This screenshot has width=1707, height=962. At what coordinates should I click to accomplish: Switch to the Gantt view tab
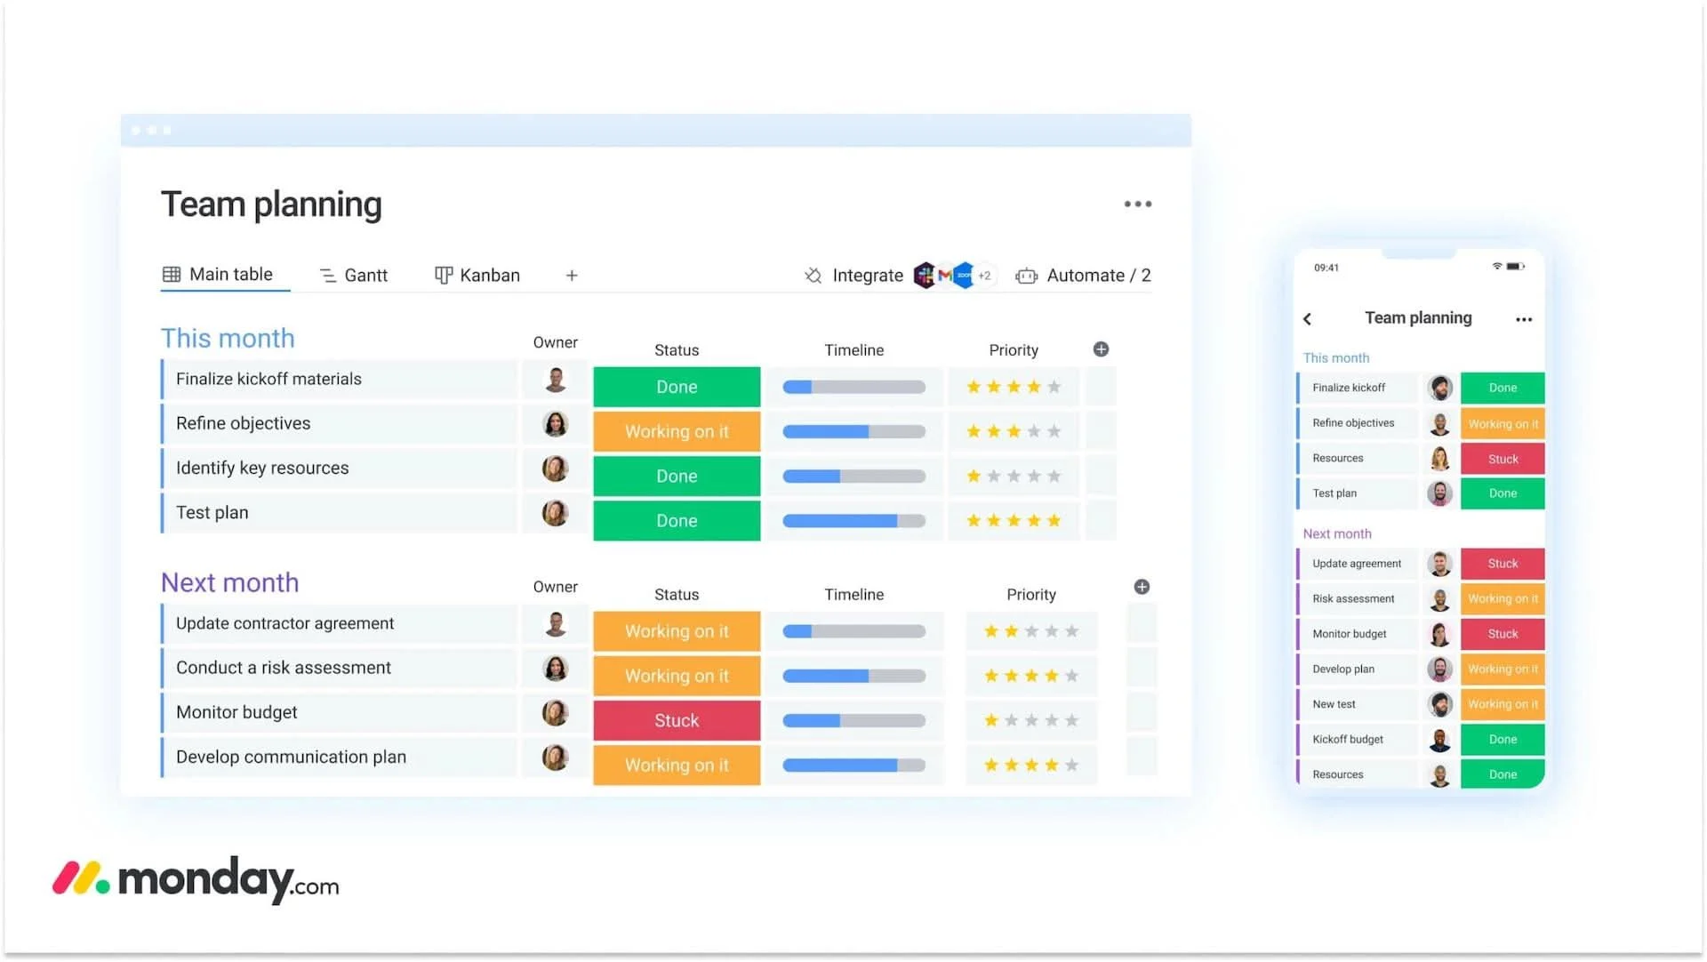[x=354, y=276]
